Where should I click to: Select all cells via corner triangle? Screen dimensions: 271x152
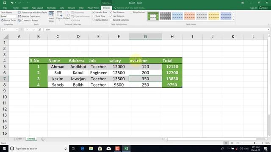point(6,37)
